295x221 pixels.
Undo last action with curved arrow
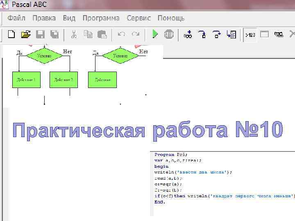[122, 34]
